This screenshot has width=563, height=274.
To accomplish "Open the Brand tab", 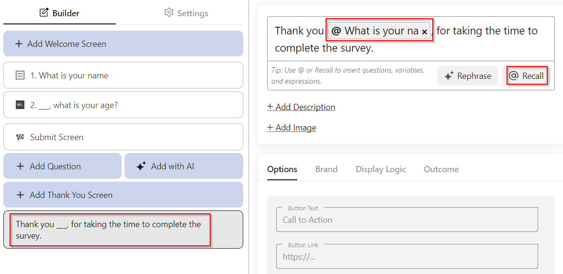I will (326, 169).
